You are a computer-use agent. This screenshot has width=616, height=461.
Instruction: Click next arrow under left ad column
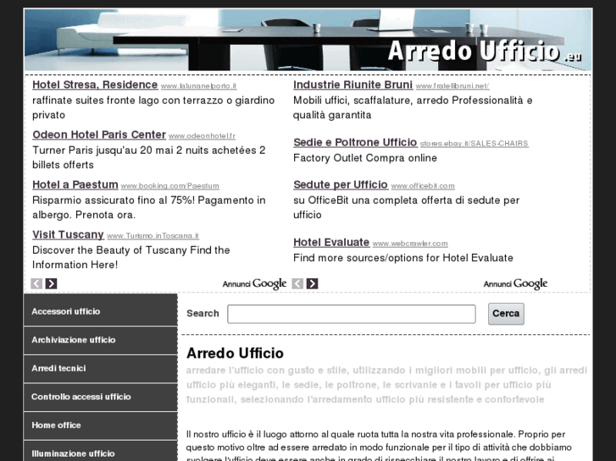(x=51, y=283)
